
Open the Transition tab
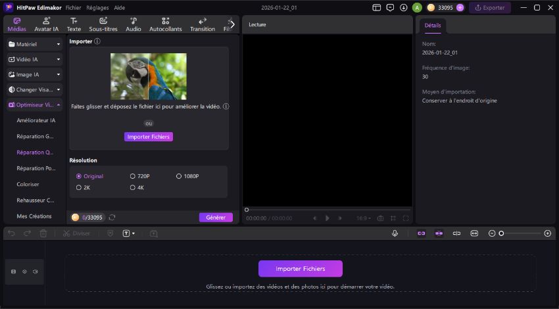click(x=203, y=24)
